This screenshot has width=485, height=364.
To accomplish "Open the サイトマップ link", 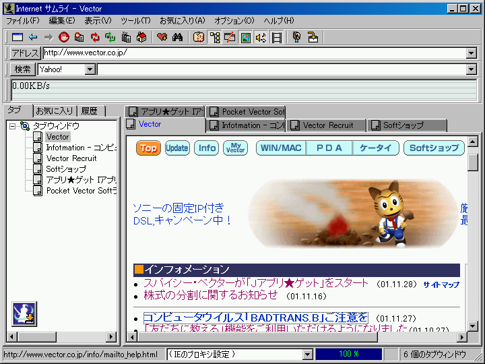I will tap(441, 284).
